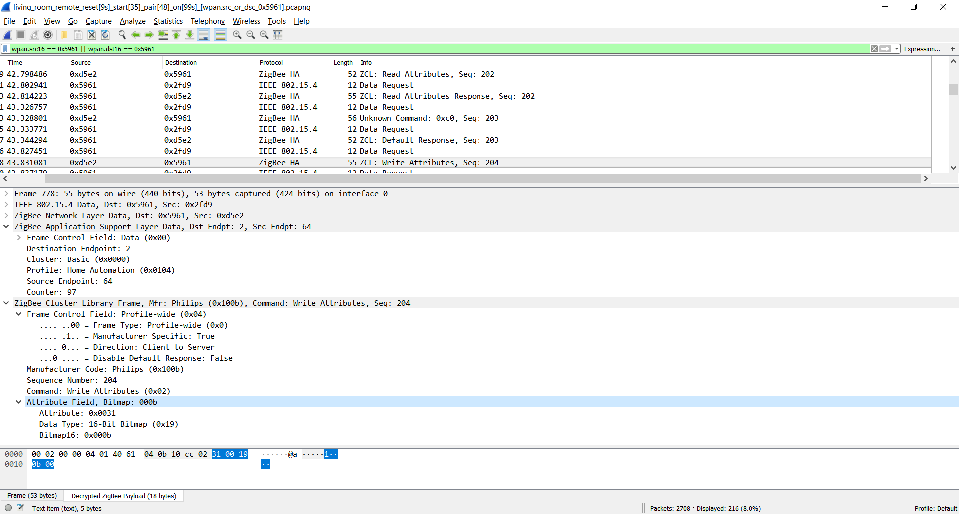
Task: Zoom in on packet text
Action: tap(237, 35)
